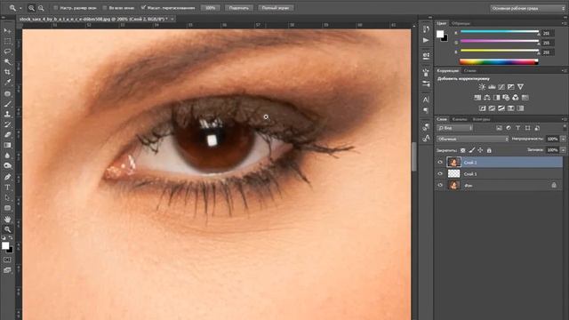Select the Healing Brush tool
Viewport: 569px width, 320px height.
(x=7, y=93)
